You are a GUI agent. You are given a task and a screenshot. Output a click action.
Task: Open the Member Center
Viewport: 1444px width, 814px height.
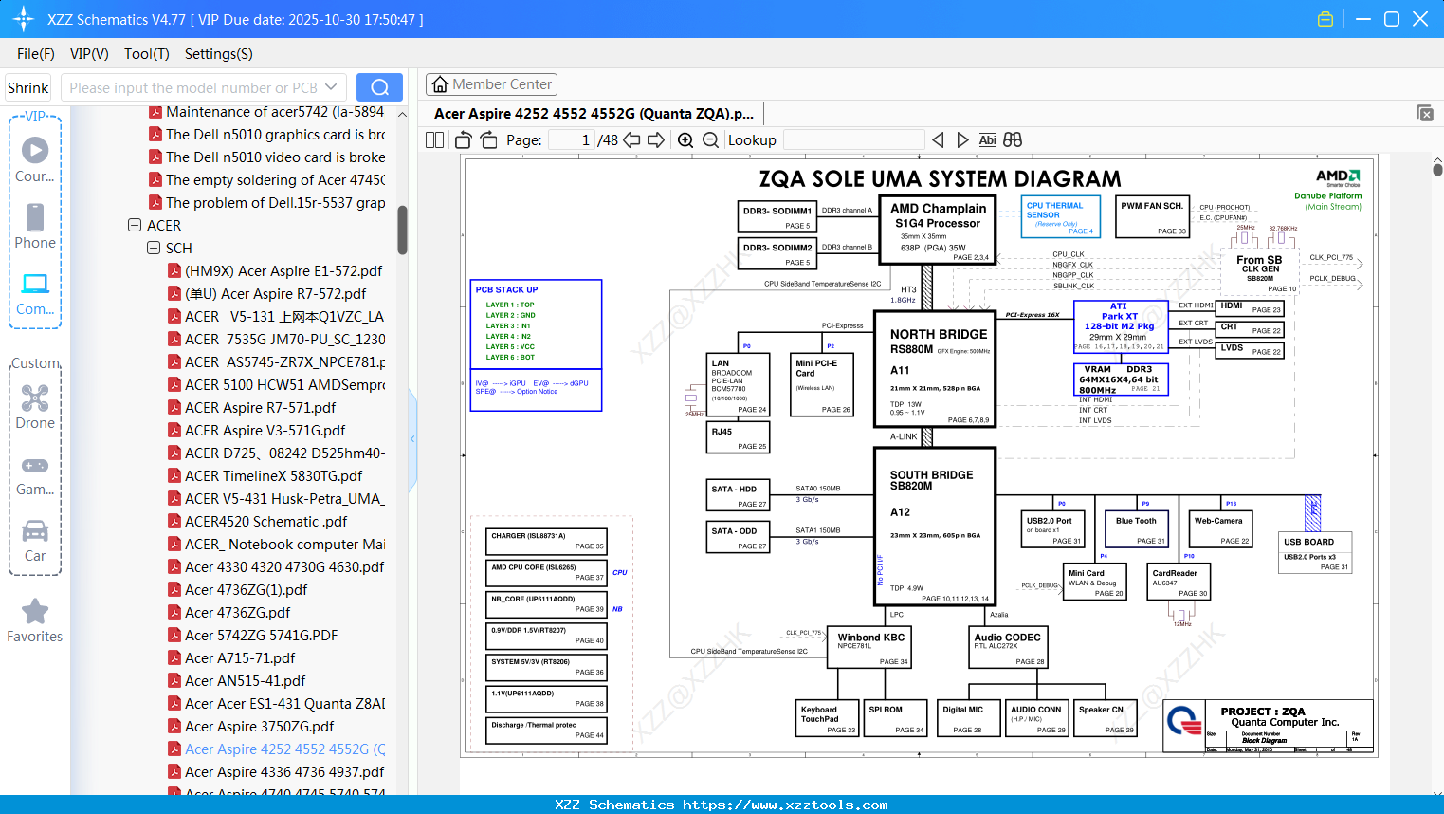click(x=491, y=84)
